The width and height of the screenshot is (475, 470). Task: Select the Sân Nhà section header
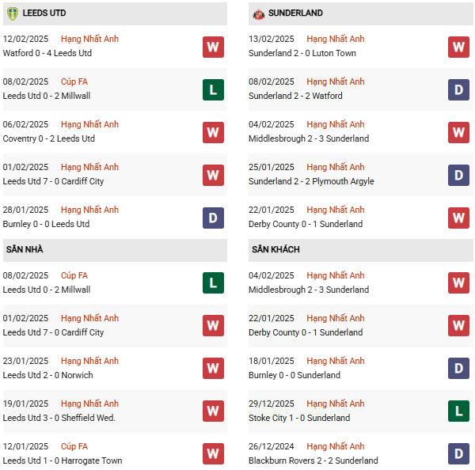(x=25, y=250)
